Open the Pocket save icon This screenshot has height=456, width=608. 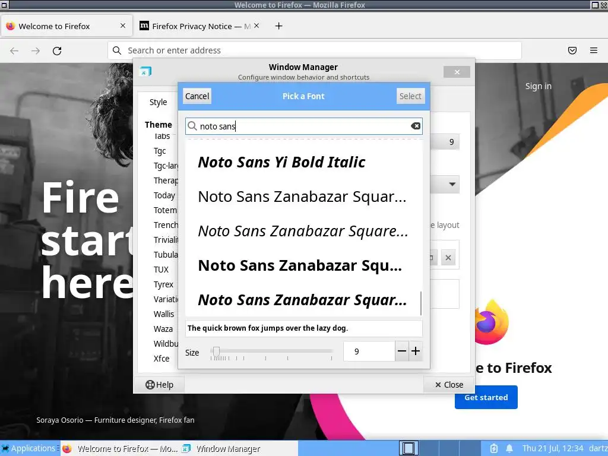coord(572,50)
